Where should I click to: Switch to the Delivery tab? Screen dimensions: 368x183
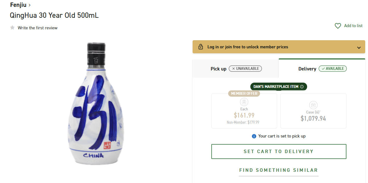(x=322, y=69)
